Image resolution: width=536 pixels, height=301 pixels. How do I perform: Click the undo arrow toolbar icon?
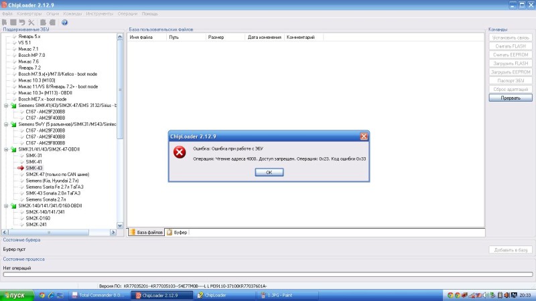click(x=22, y=22)
